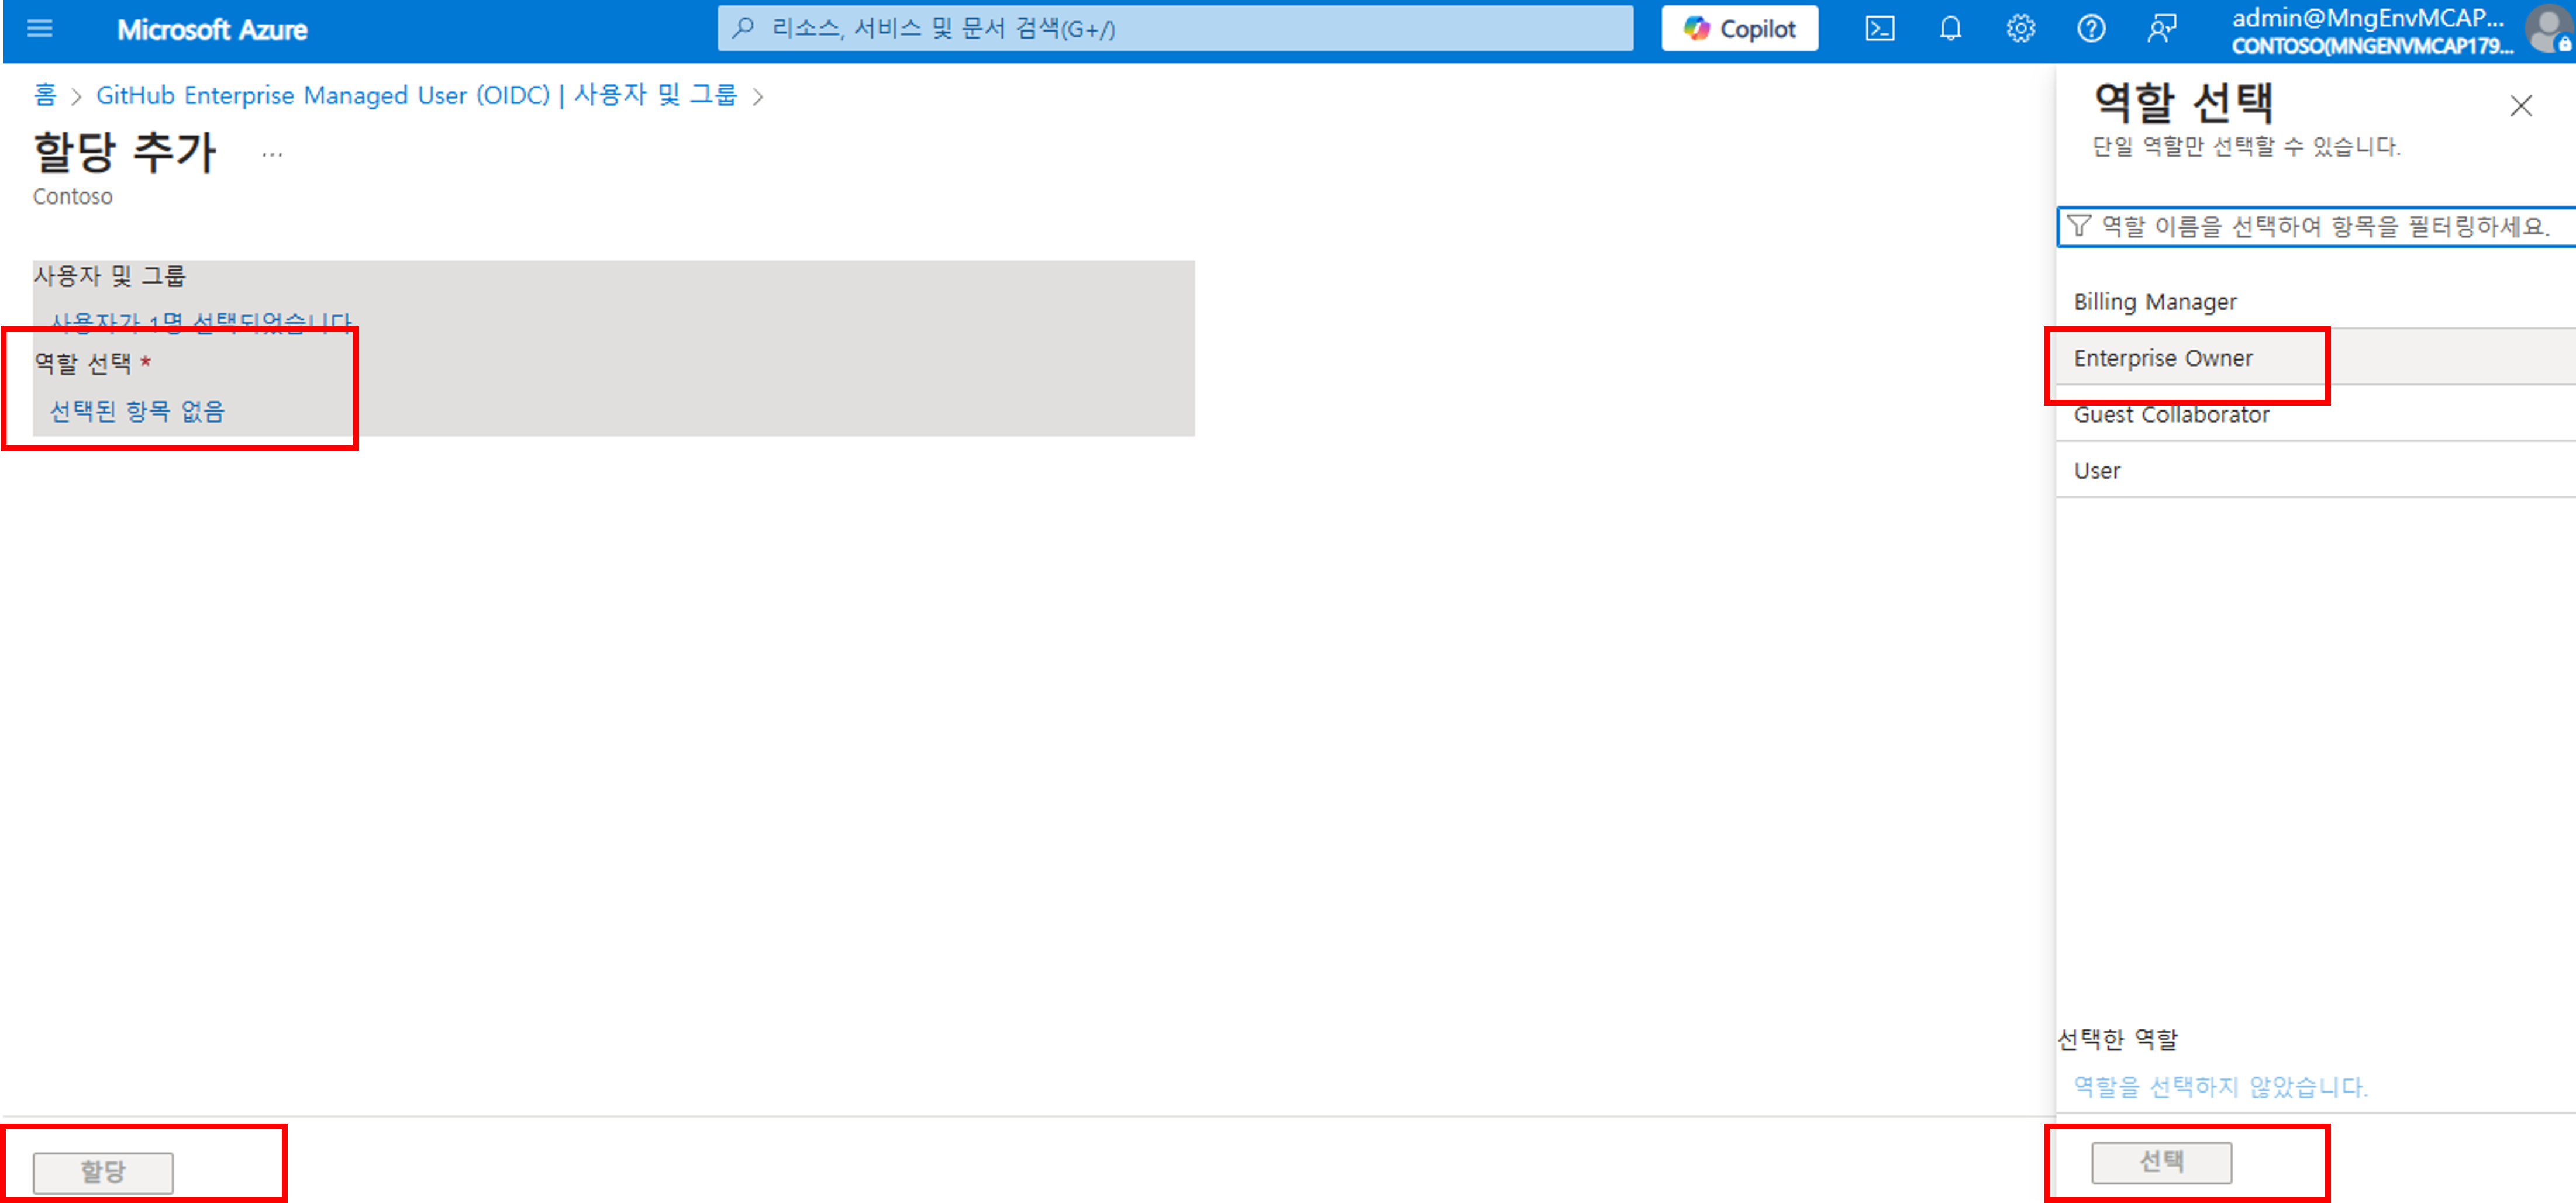
Task: Click the Copilot button
Action: pyautogui.click(x=1739, y=29)
